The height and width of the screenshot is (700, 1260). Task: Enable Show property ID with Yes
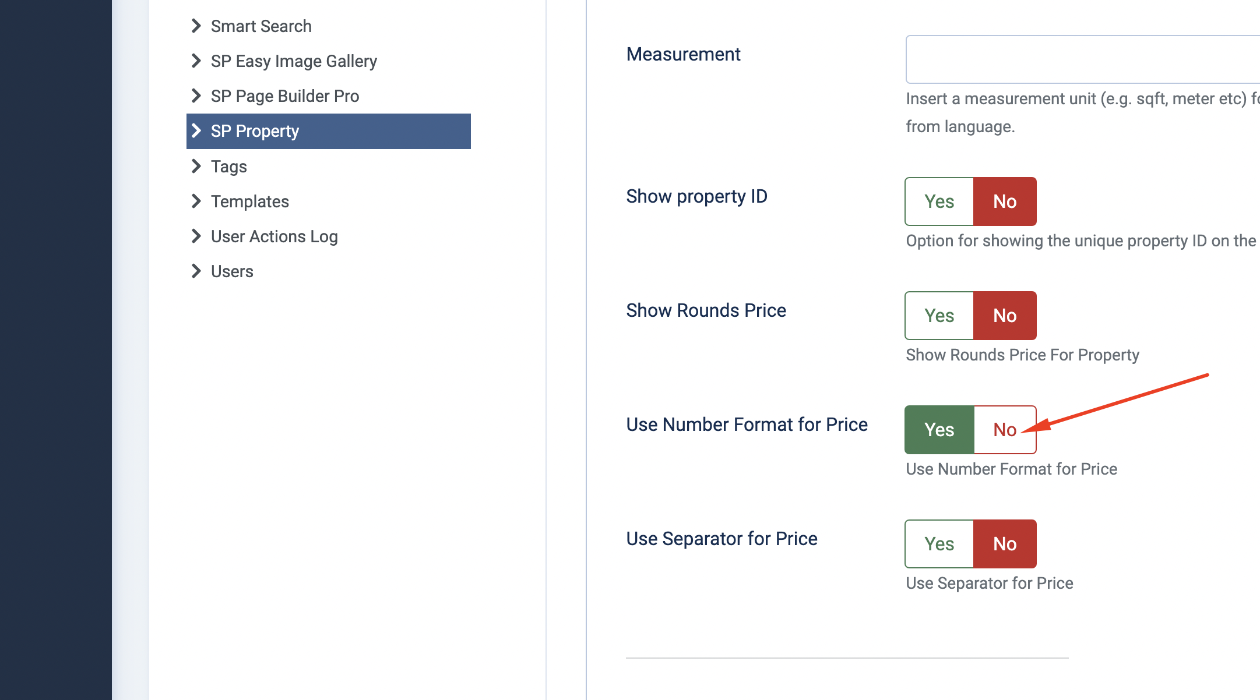pos(939,201)
